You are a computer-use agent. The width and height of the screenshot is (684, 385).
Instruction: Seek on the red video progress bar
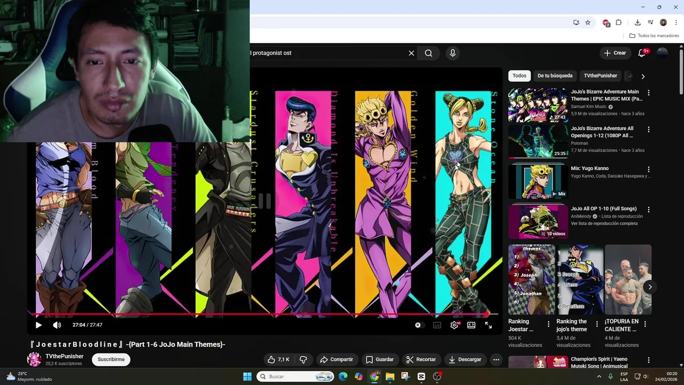click(x=262, y=314)
